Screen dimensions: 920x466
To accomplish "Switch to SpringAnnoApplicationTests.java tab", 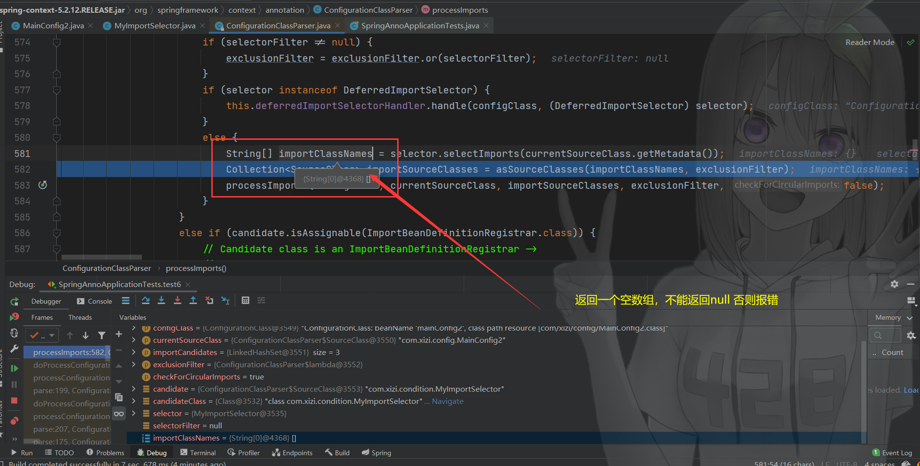I will pos(420,25).
